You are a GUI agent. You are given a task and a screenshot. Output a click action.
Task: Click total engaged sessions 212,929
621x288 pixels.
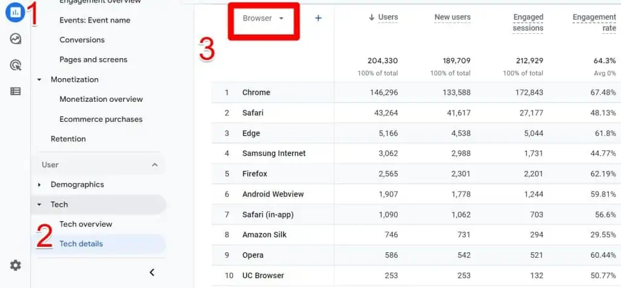click(x=528, y=61)
